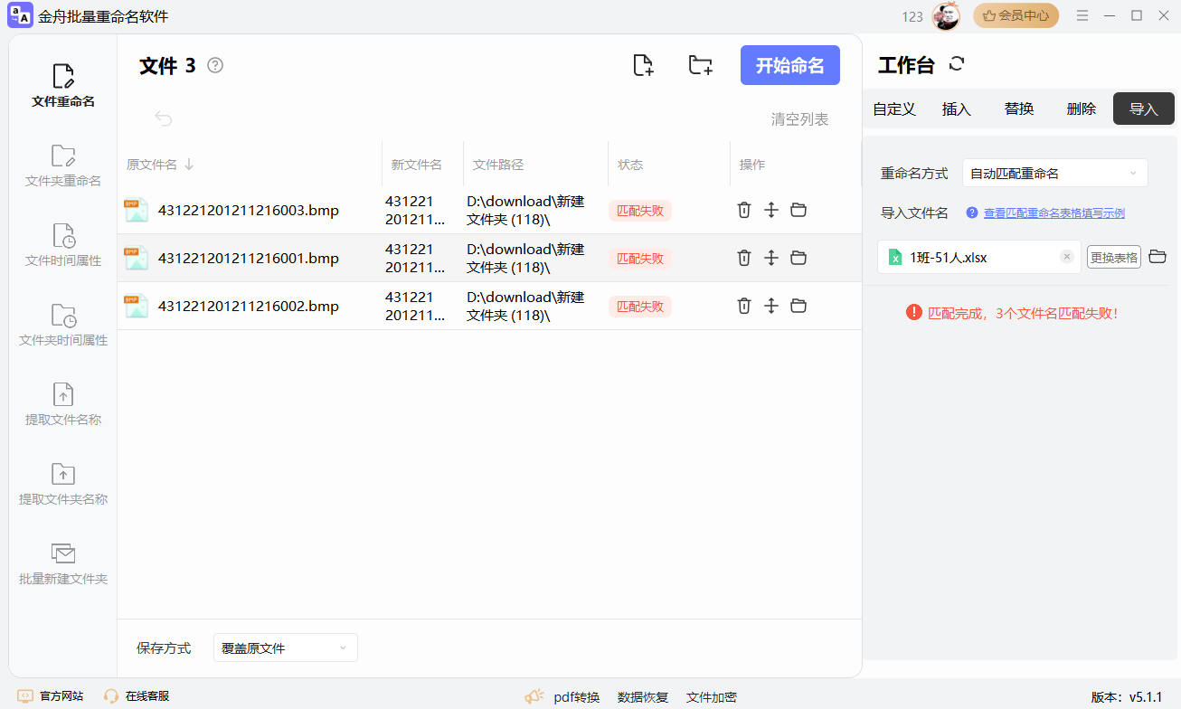The height and width of the screenshot is (709, 1181).
Task: Sort by 原文件名 column arrow
Action: (189, 165)
